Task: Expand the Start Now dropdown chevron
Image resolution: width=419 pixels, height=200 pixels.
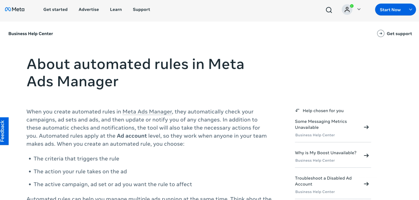Action: [x=411, y=10]
